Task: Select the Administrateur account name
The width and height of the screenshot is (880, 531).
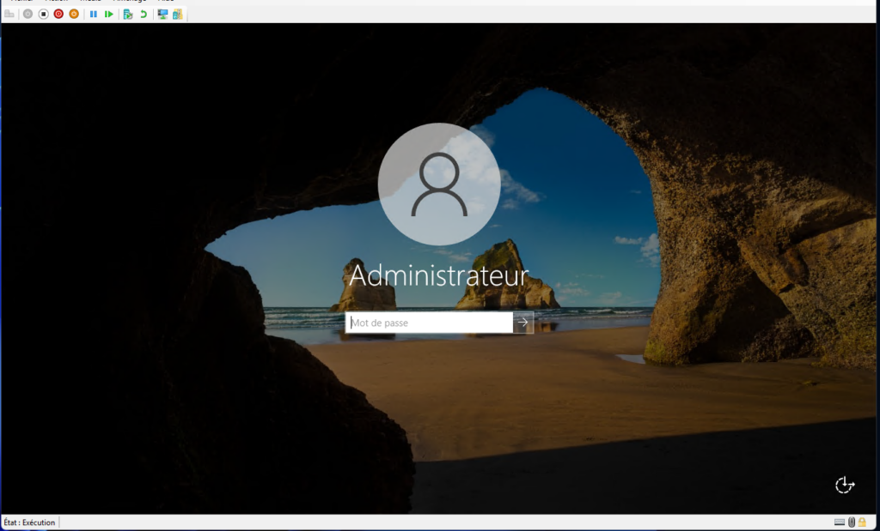Action: (x=439, y=276)
